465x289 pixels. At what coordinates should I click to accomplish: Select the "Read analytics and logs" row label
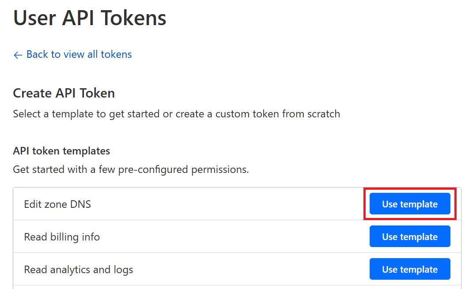pos(79,270)
